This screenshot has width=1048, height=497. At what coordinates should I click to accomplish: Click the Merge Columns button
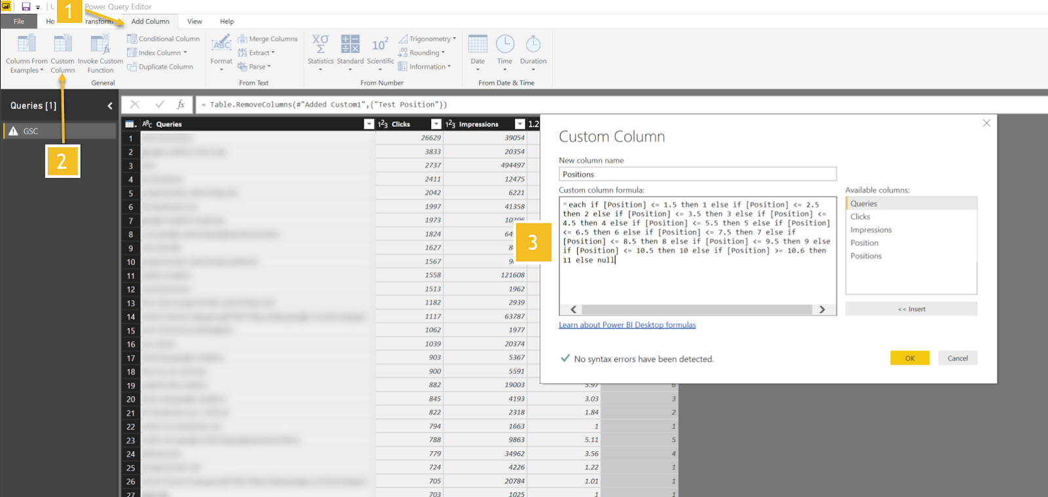pyautogui.click(x=268, y=39)
